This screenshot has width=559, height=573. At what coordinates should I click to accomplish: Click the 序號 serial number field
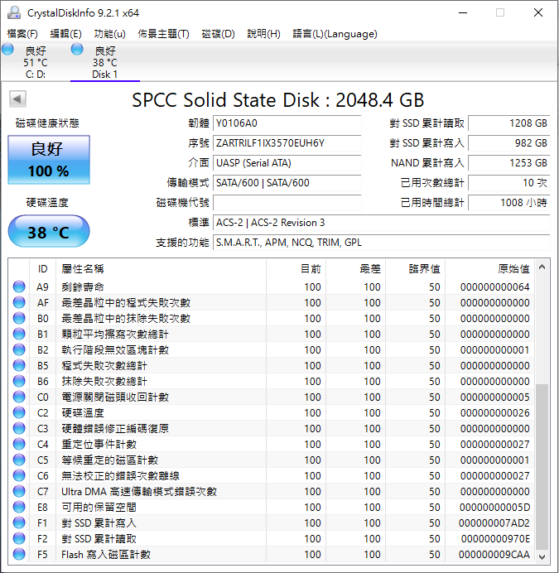click(287, 143)
